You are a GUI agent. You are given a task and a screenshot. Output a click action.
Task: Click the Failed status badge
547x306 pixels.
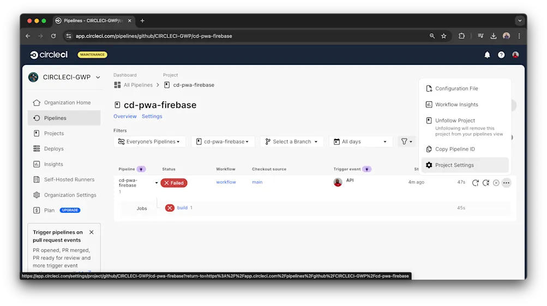(174, 183)
